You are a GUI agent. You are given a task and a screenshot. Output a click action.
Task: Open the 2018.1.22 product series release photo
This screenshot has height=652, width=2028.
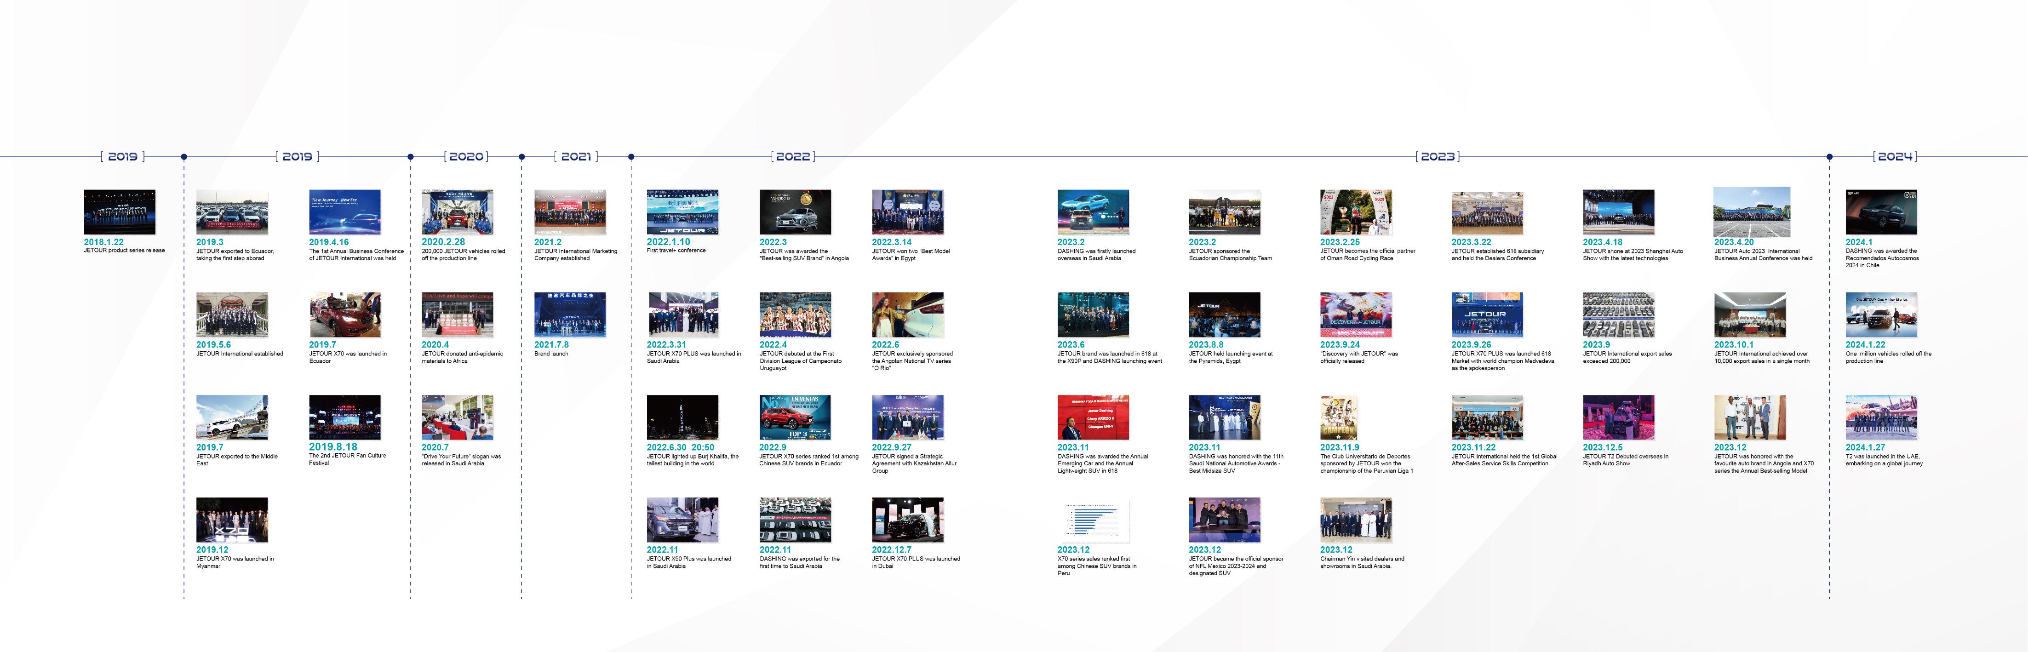[x=120, y=212]
